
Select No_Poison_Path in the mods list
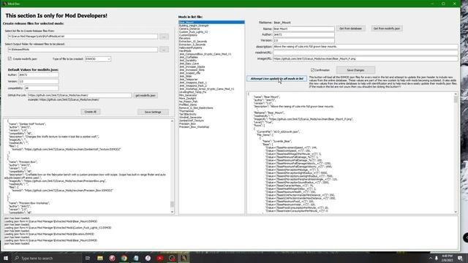(211, 102)
